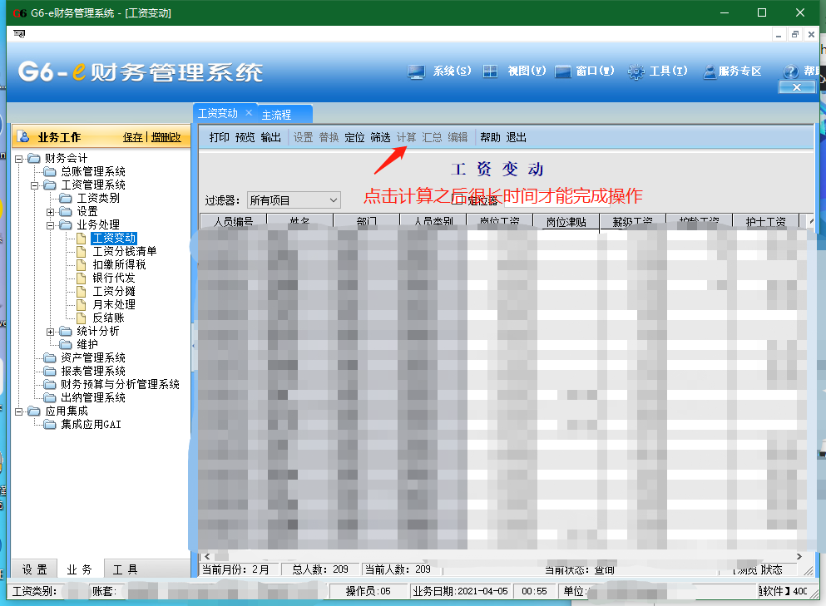The height and width of the screenshot is (606, 826).
Task: Click the 业务工作 panel user icon
Action: click(x=23, y=137)
